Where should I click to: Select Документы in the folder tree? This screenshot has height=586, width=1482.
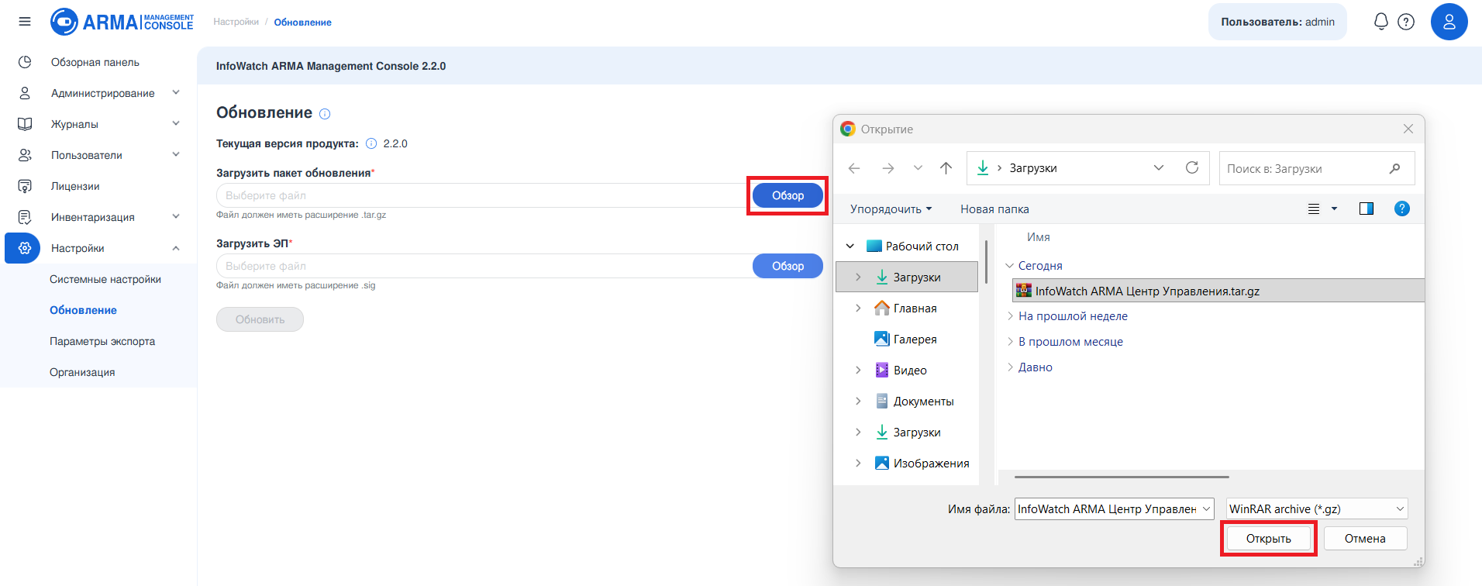[x=923, y=401]
